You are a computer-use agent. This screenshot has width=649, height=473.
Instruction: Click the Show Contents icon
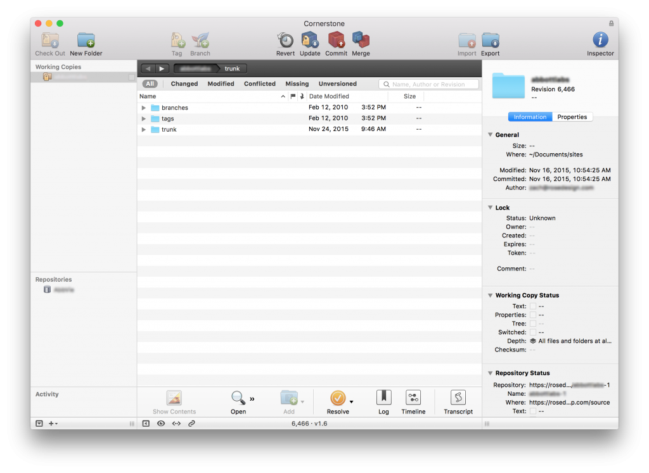pyautogui.click(x=174, y=398)
